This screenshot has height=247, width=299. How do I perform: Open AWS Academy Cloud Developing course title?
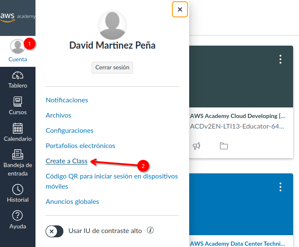point(237,116)
